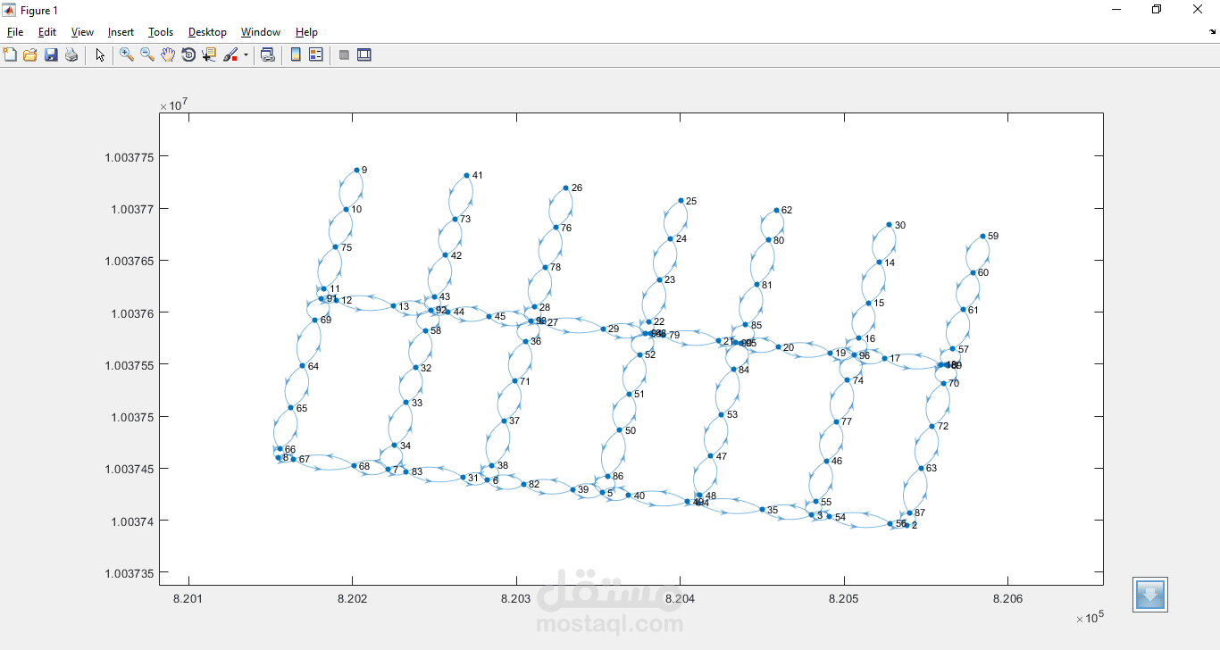Image resolution: width=1220 pixels, height=650 pixels.
Task: Enable the Data Cursor tool
Action: [x=209, y=54]
